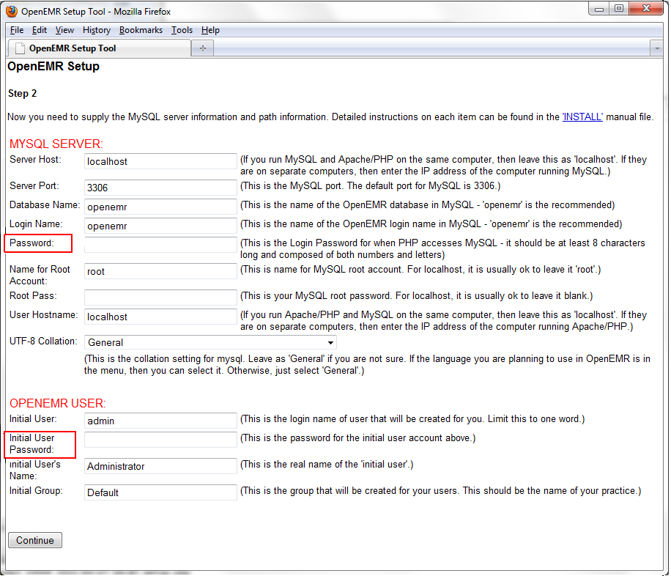671x576 pixels.
Task: Click the User Hostname field
Action: (160, 317)
